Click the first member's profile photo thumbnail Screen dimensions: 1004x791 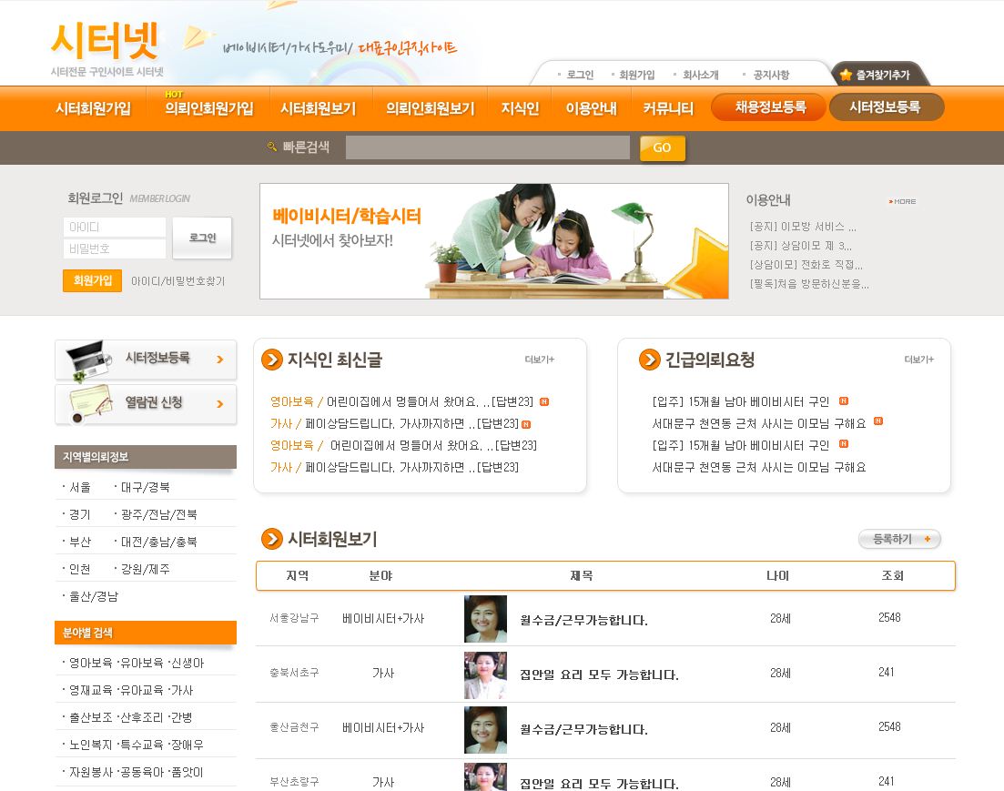485,618
